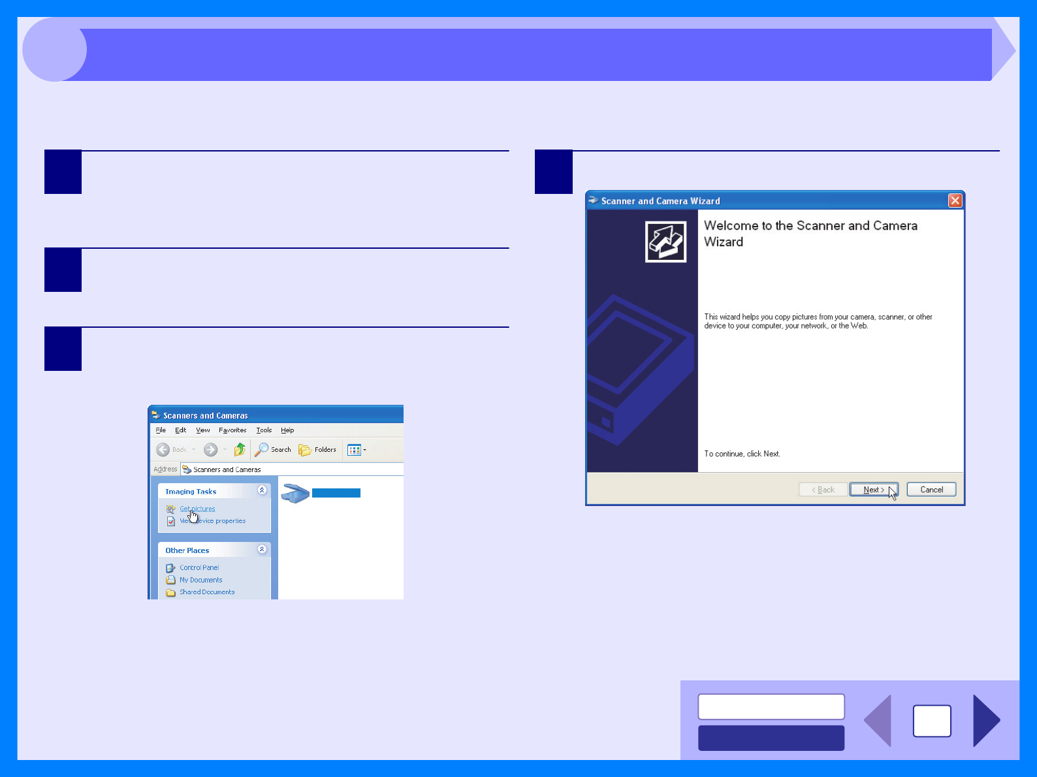Open the Edit menu

click(181, 430)
